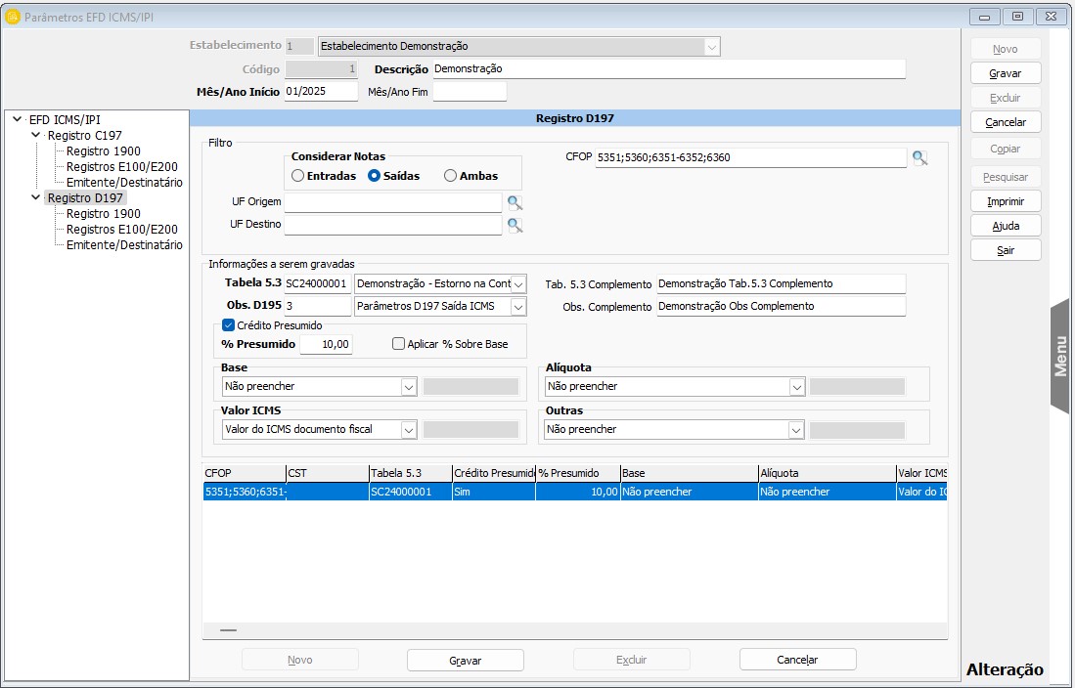
Task: Collapse the Registro C197 tree node
Action: click(x=36, y=136)
